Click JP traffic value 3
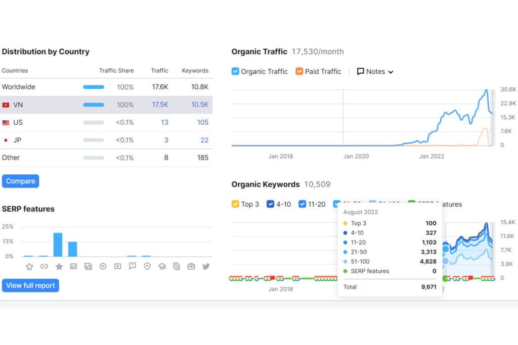 166,140
